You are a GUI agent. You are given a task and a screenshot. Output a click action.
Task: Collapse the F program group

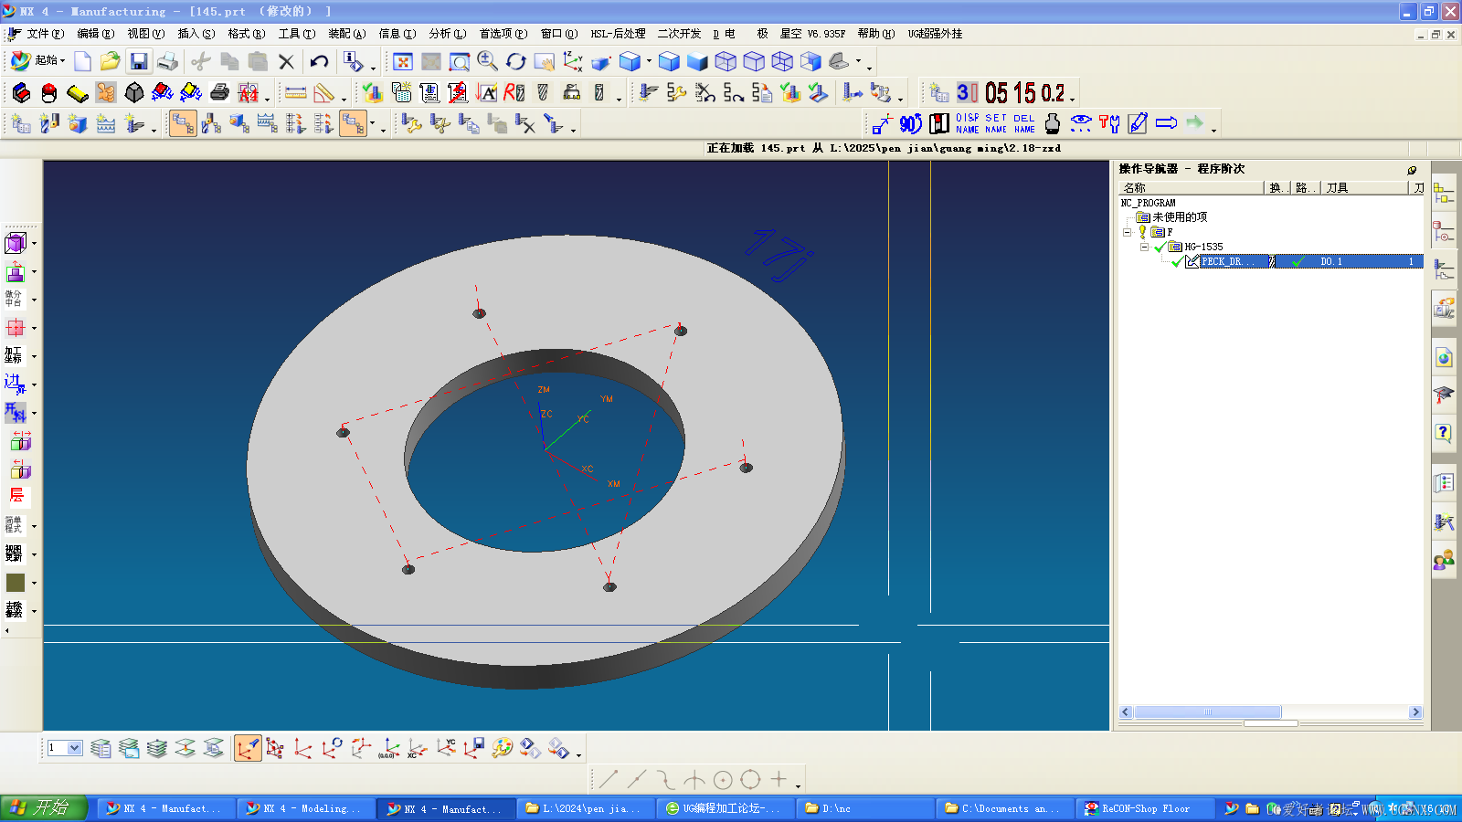pos(1127,232)
